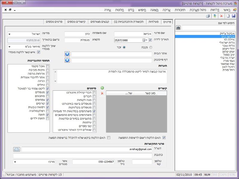Open the ראשי menu
The image size is (239, 179).
click(227, 10)
